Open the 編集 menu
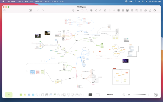 (27, 1)
